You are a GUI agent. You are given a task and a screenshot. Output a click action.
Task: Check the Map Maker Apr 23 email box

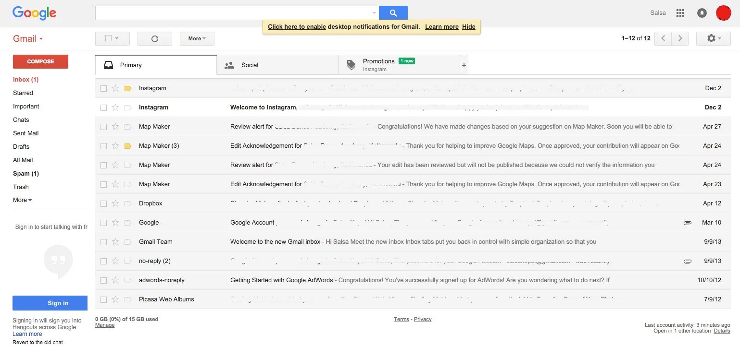(103, 184)
